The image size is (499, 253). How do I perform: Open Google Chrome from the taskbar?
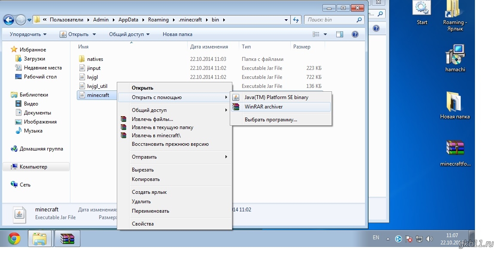[x=14, y=239]
